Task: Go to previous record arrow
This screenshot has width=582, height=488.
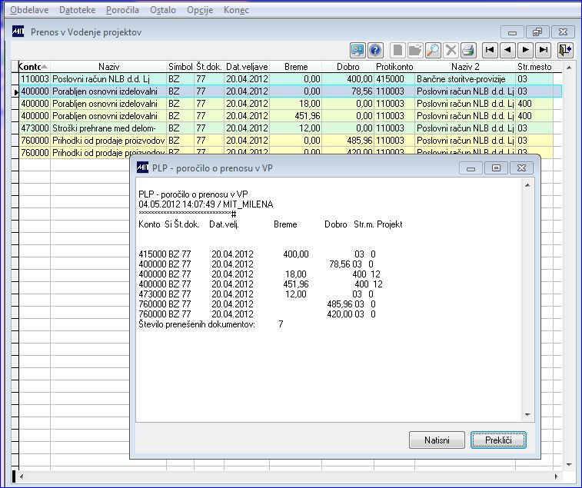Action: click(x=507, y=51)
